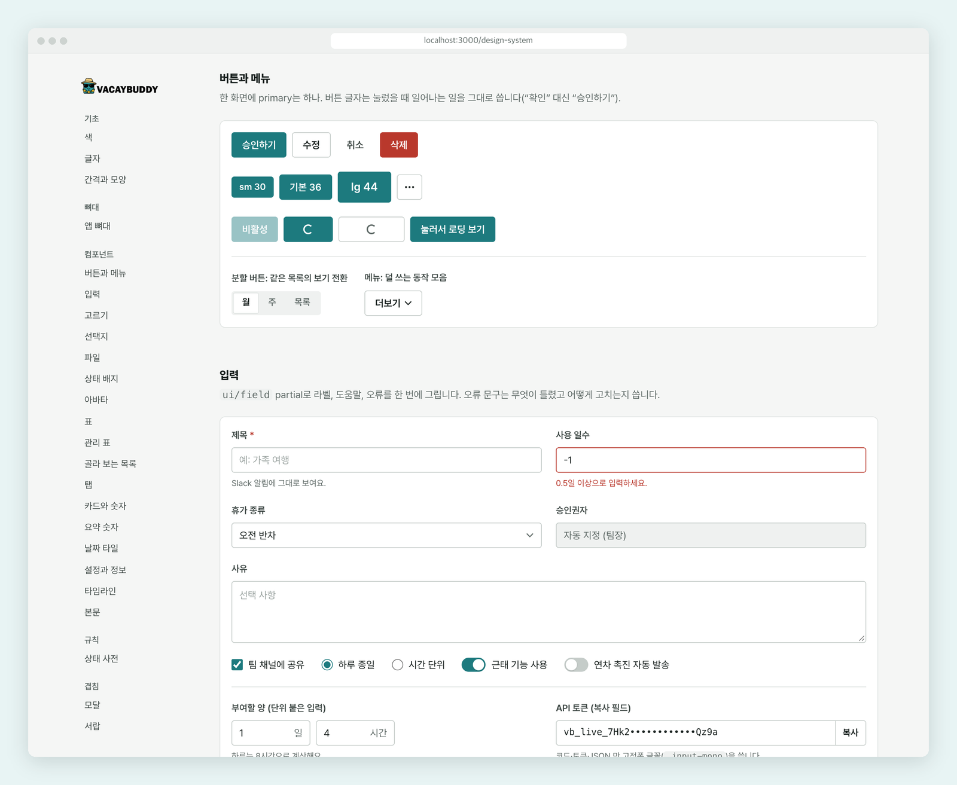Click into the 사유 textarea
Image resolution: width=957 pixels, height=785 pixels.
[x=548, y=612]
